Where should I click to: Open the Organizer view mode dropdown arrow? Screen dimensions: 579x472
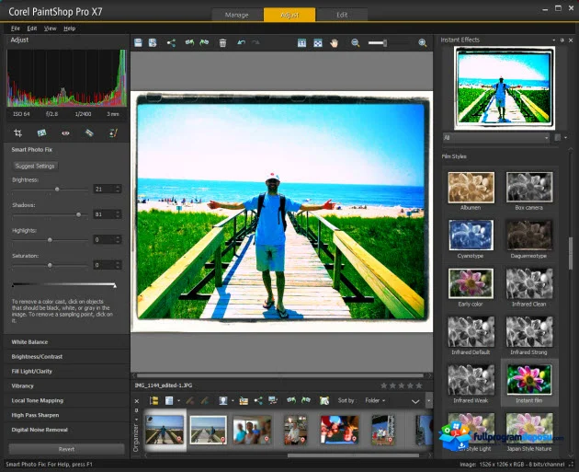coord(178,400)
